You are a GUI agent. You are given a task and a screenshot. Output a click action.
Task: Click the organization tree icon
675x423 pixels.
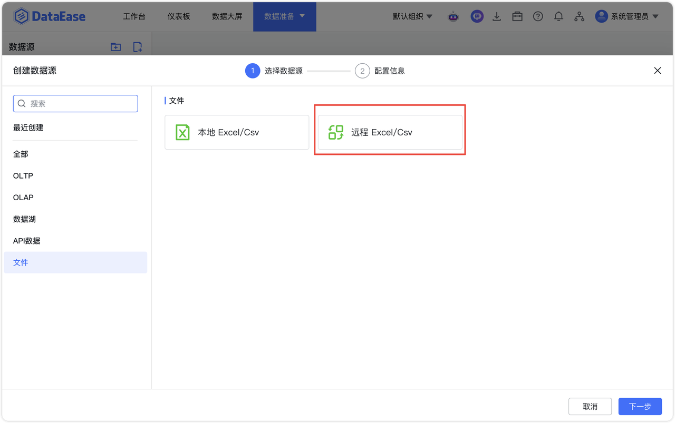pyautogui.click(x=580, y=16)
